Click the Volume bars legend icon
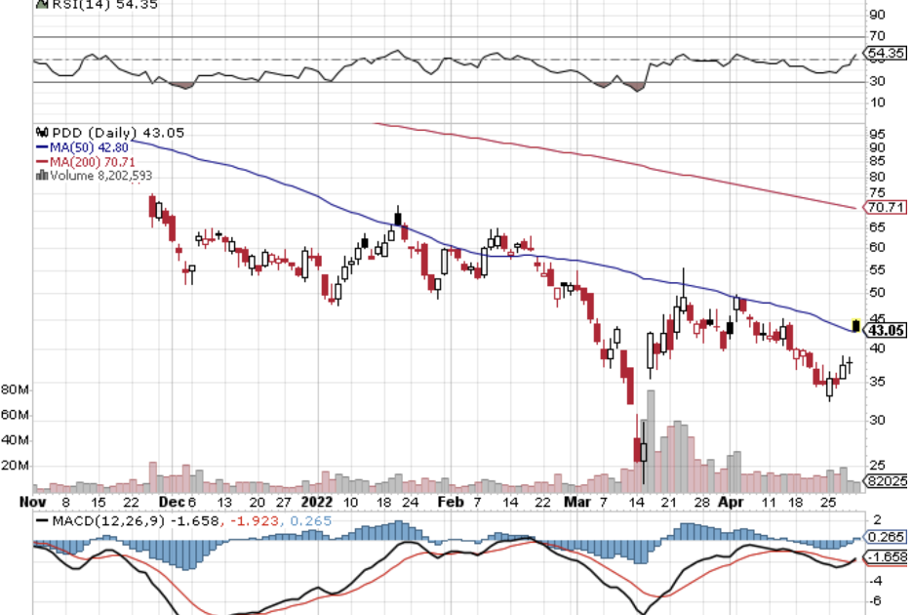 pyautogui.click(x=41, y=176)
